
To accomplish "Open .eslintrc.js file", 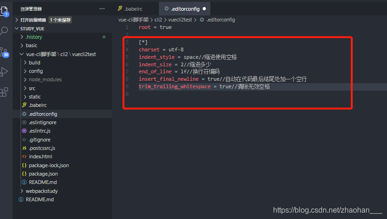I will [40, 131].
